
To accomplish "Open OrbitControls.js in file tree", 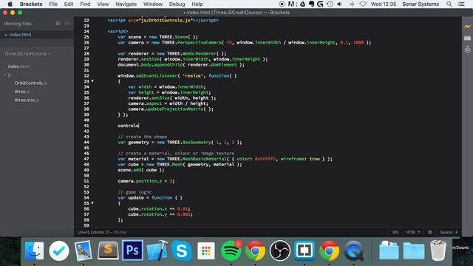I will (x=30, y=83).
